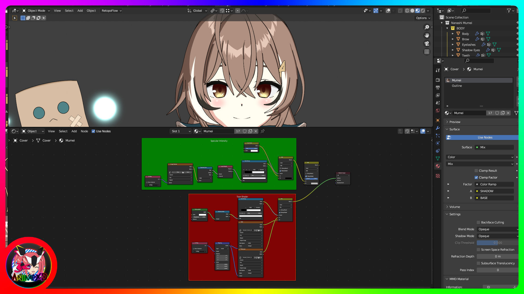This screenshot has height=294, width=524.
Task: Enable Backface Culling checkbox
Action: pos(478,222)
